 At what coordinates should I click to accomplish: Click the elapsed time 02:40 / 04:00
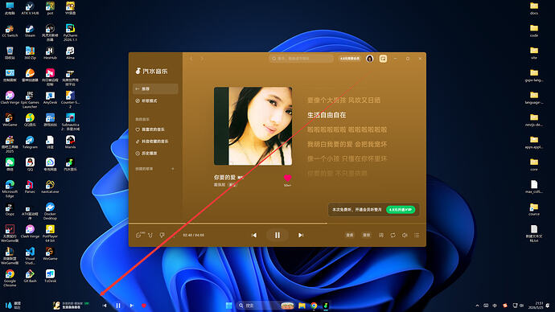click(x=194, y=235)
